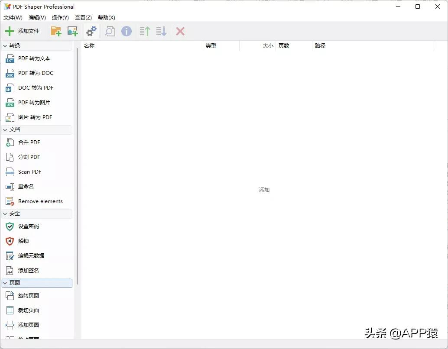Click the 页数 column header
Image resolution: width=448 pixels, height=349 pixels.
[x=284, y=45]
